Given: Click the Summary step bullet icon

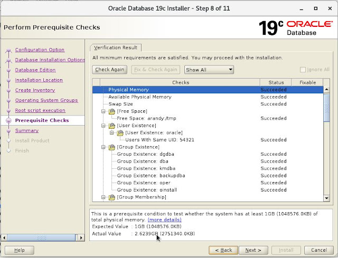Looking at the screenshot, I should pyautogui.click(x=8, y=131).
